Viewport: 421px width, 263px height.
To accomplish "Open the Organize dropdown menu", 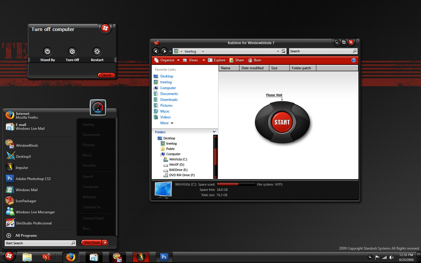I will tap(167, 60).
